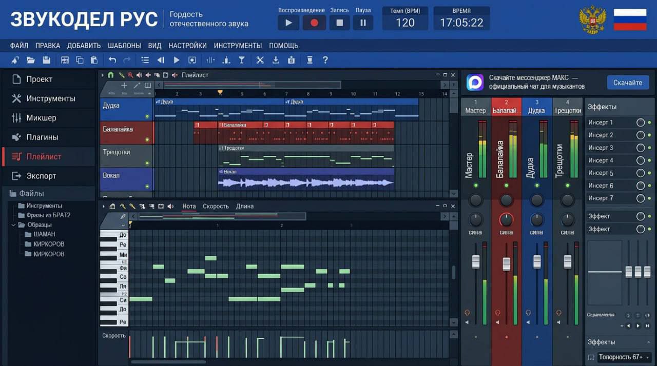Click the magnifier zoom tool in Плейлист header
657x366 pixels.
[x=130, y=75]
